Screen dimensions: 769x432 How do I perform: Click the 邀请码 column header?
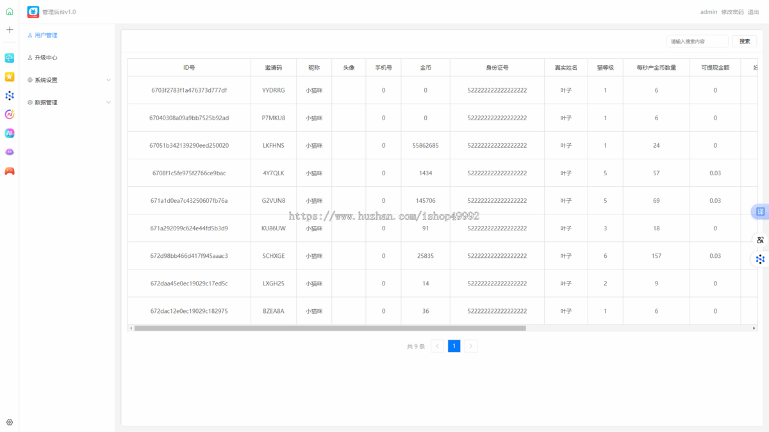tap(274, 68)
